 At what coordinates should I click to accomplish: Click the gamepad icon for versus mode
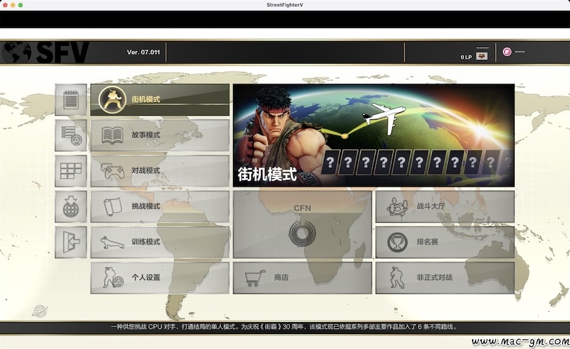pyautogui.click(x=112, y=171)
